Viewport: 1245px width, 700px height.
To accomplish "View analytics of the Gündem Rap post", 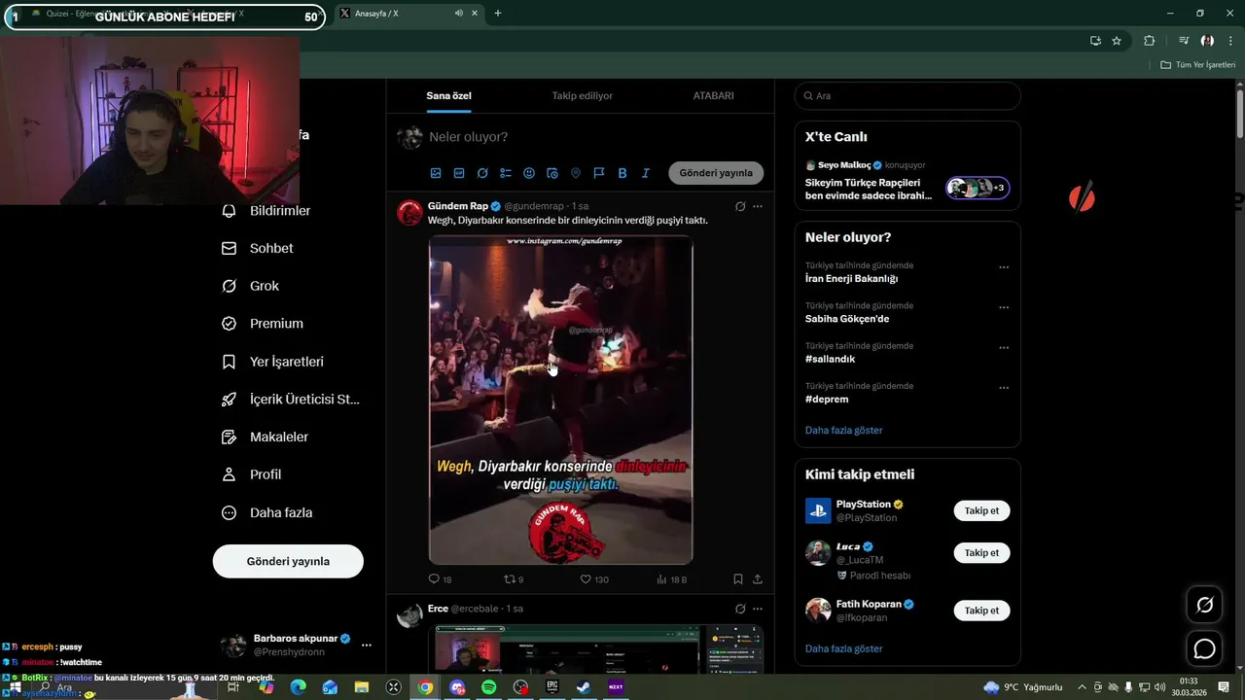I will tap(671, 579).
